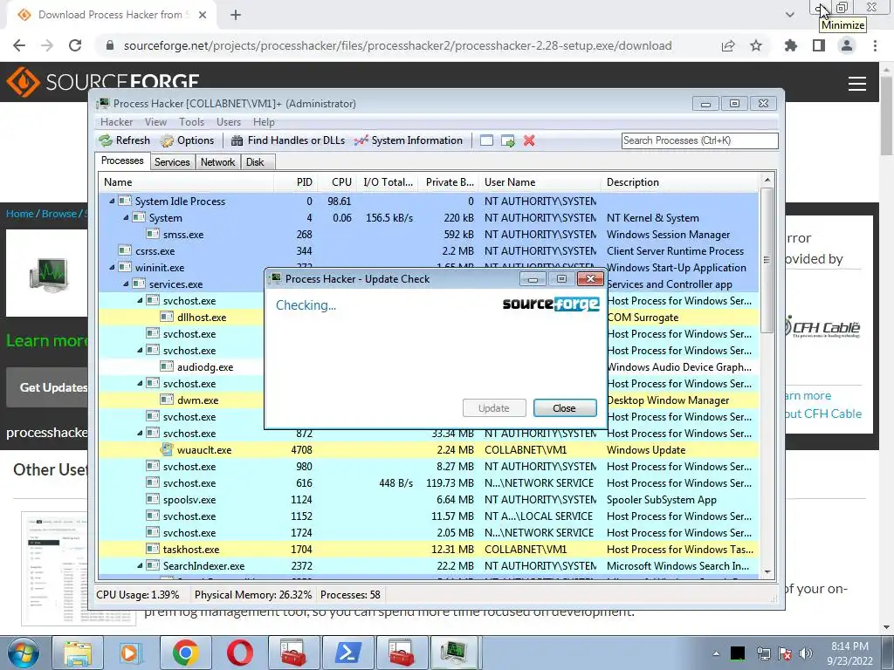Bookmark this page with the star icon
Image resolution: width=894 pixels, height=670 pixels.
click(x=756, y=45)
